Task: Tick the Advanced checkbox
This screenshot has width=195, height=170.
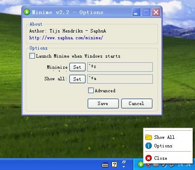Action: click(x=91, y=90)
